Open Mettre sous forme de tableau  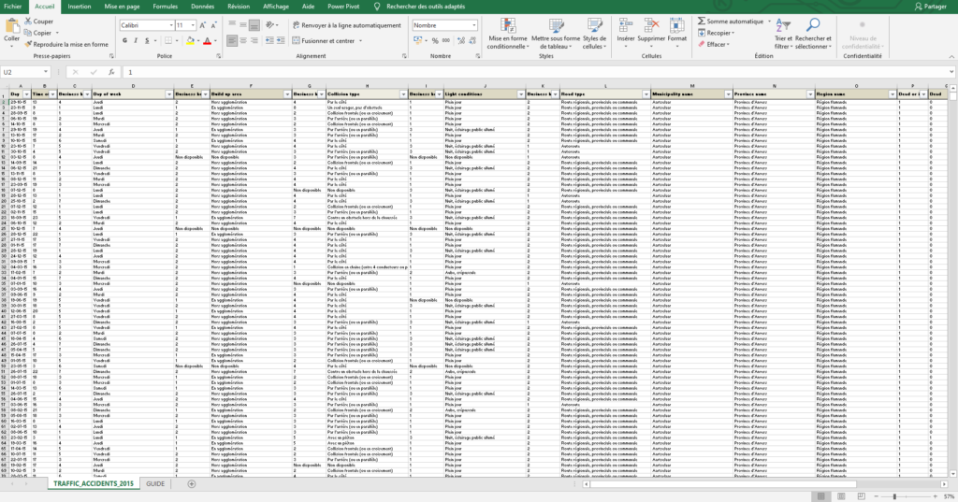pos(556,34)
